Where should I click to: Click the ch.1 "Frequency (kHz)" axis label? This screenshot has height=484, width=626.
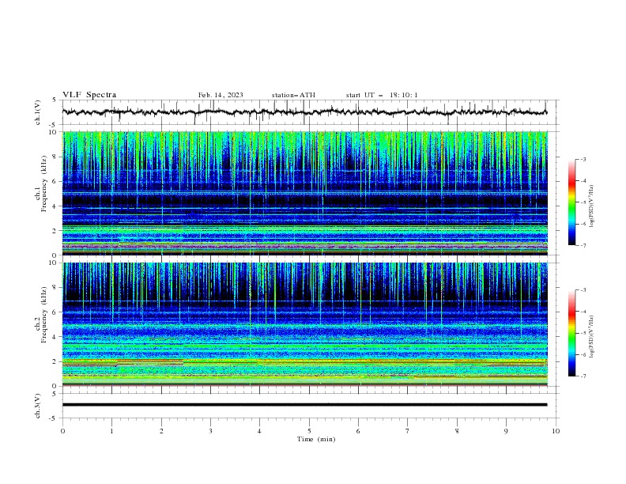tap(44, 184)
